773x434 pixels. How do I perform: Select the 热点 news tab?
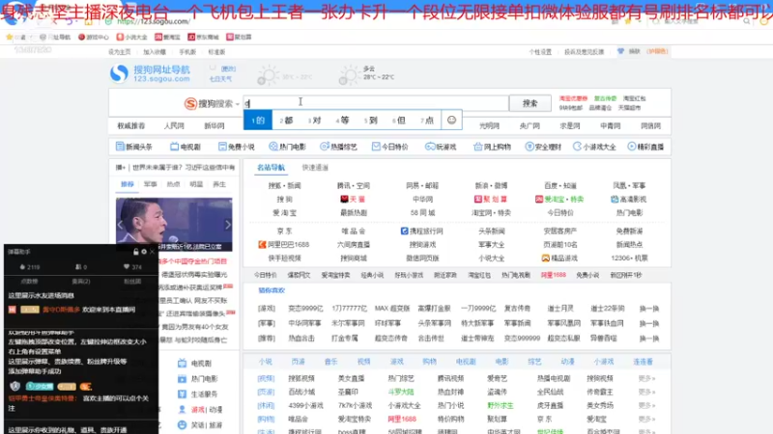173,184
